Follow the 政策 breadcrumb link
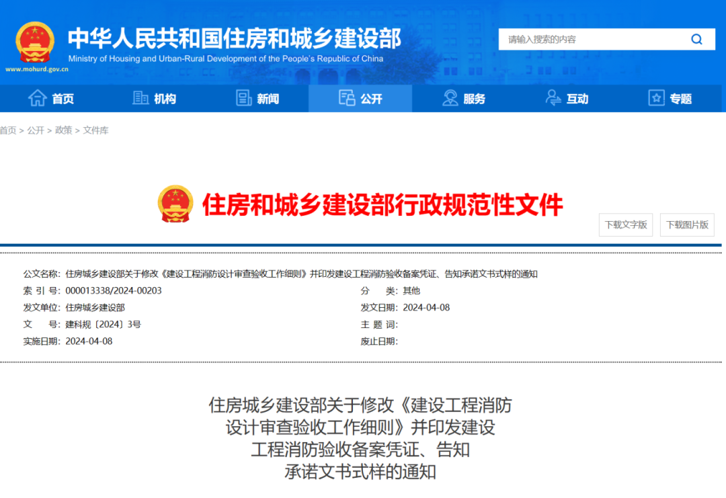Screen dimensions: 726x498 [x=63, y=130]
